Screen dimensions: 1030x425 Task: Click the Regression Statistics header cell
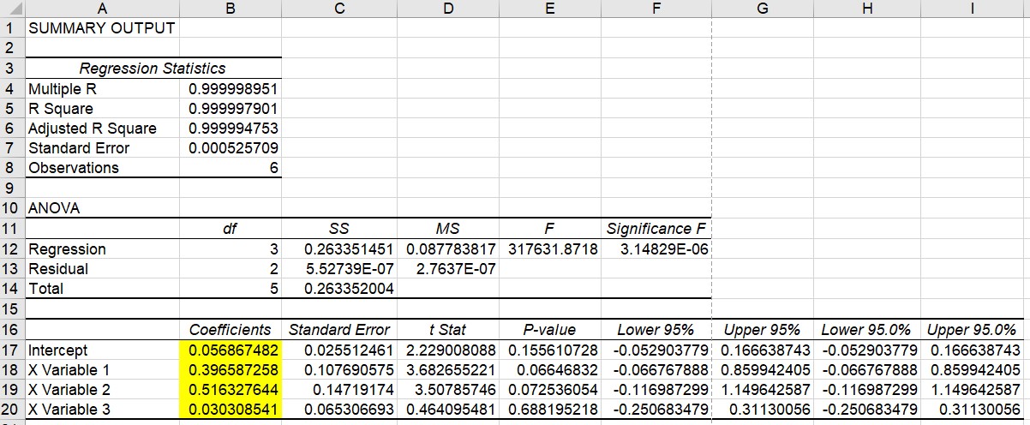(153, 68)
